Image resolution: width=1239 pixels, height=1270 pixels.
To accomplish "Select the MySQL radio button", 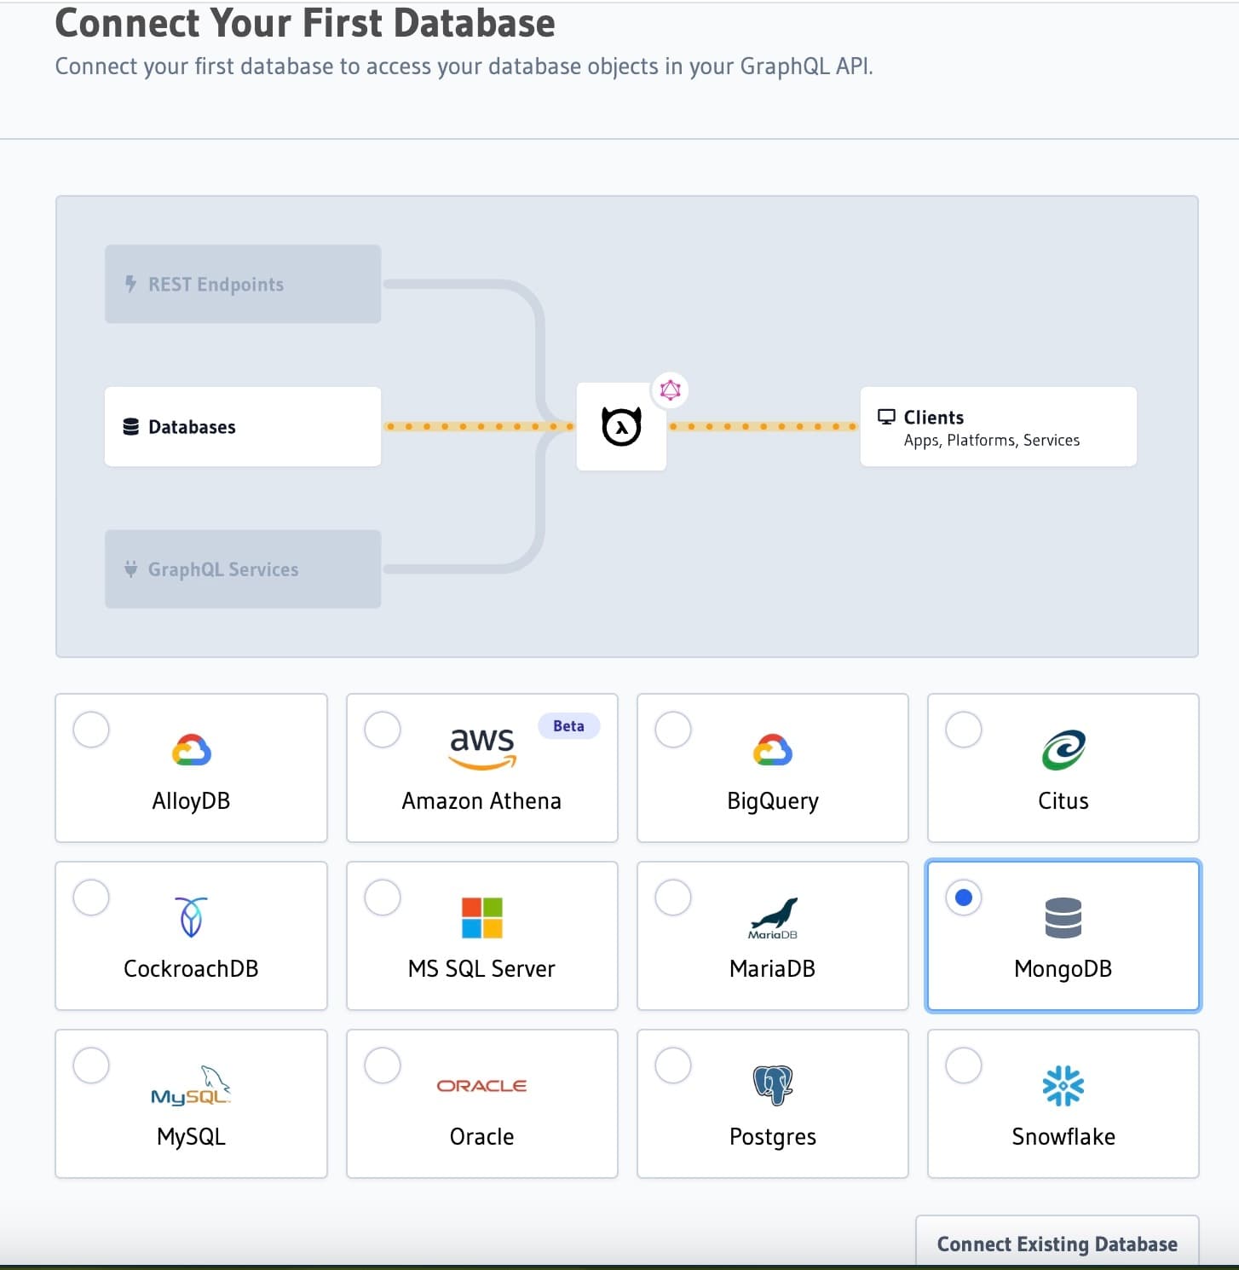I will pos(91,1065).
